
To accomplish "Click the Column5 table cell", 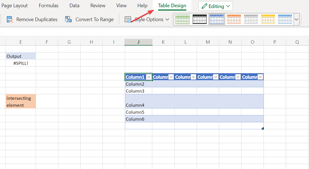I will (x=139, y=112).
